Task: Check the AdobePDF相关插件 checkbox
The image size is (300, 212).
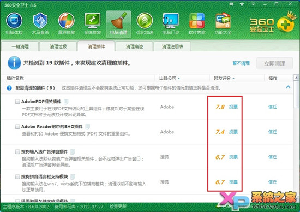Action: pos(17,102)
